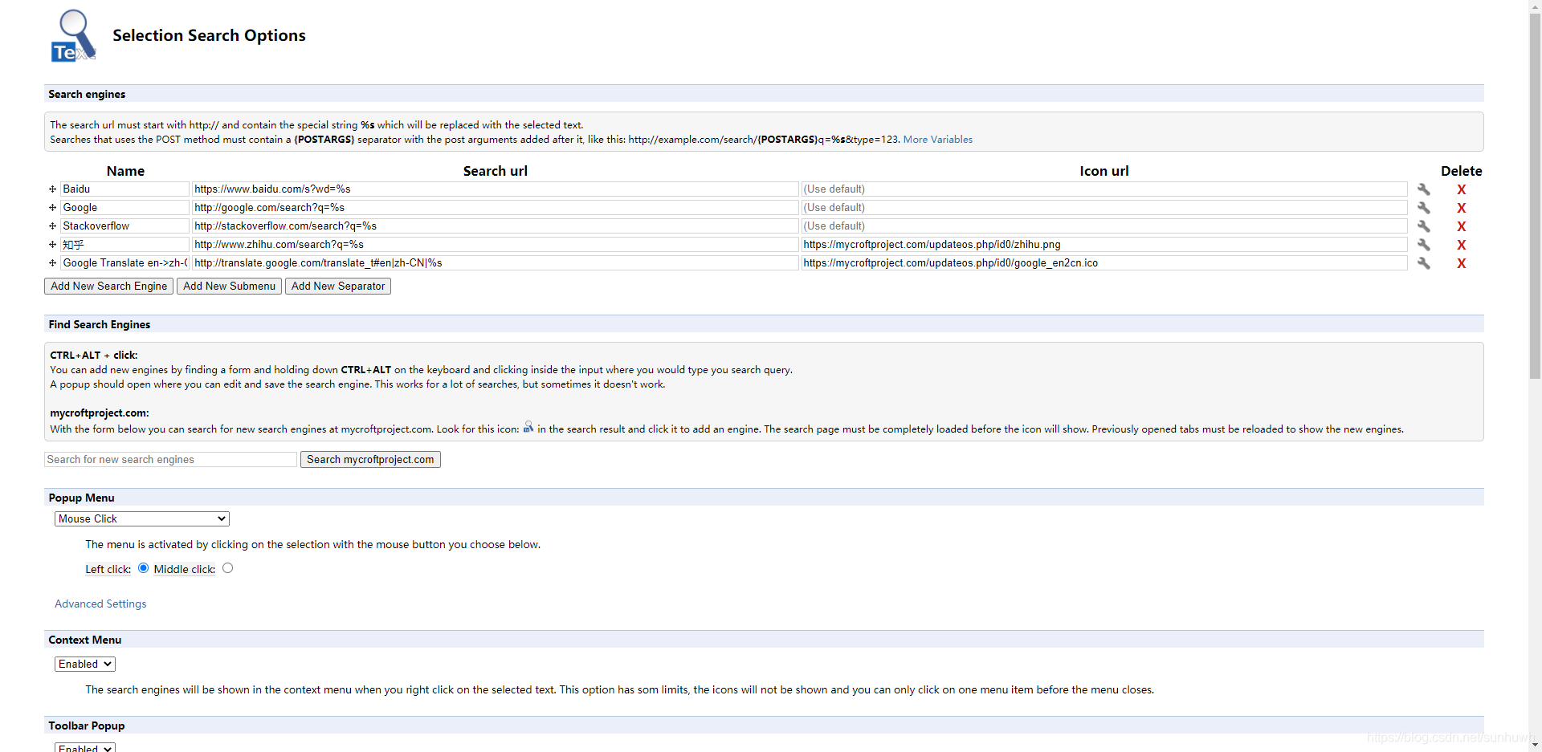Open the Context Menu Enabled dropdown

tap(85, 665)
